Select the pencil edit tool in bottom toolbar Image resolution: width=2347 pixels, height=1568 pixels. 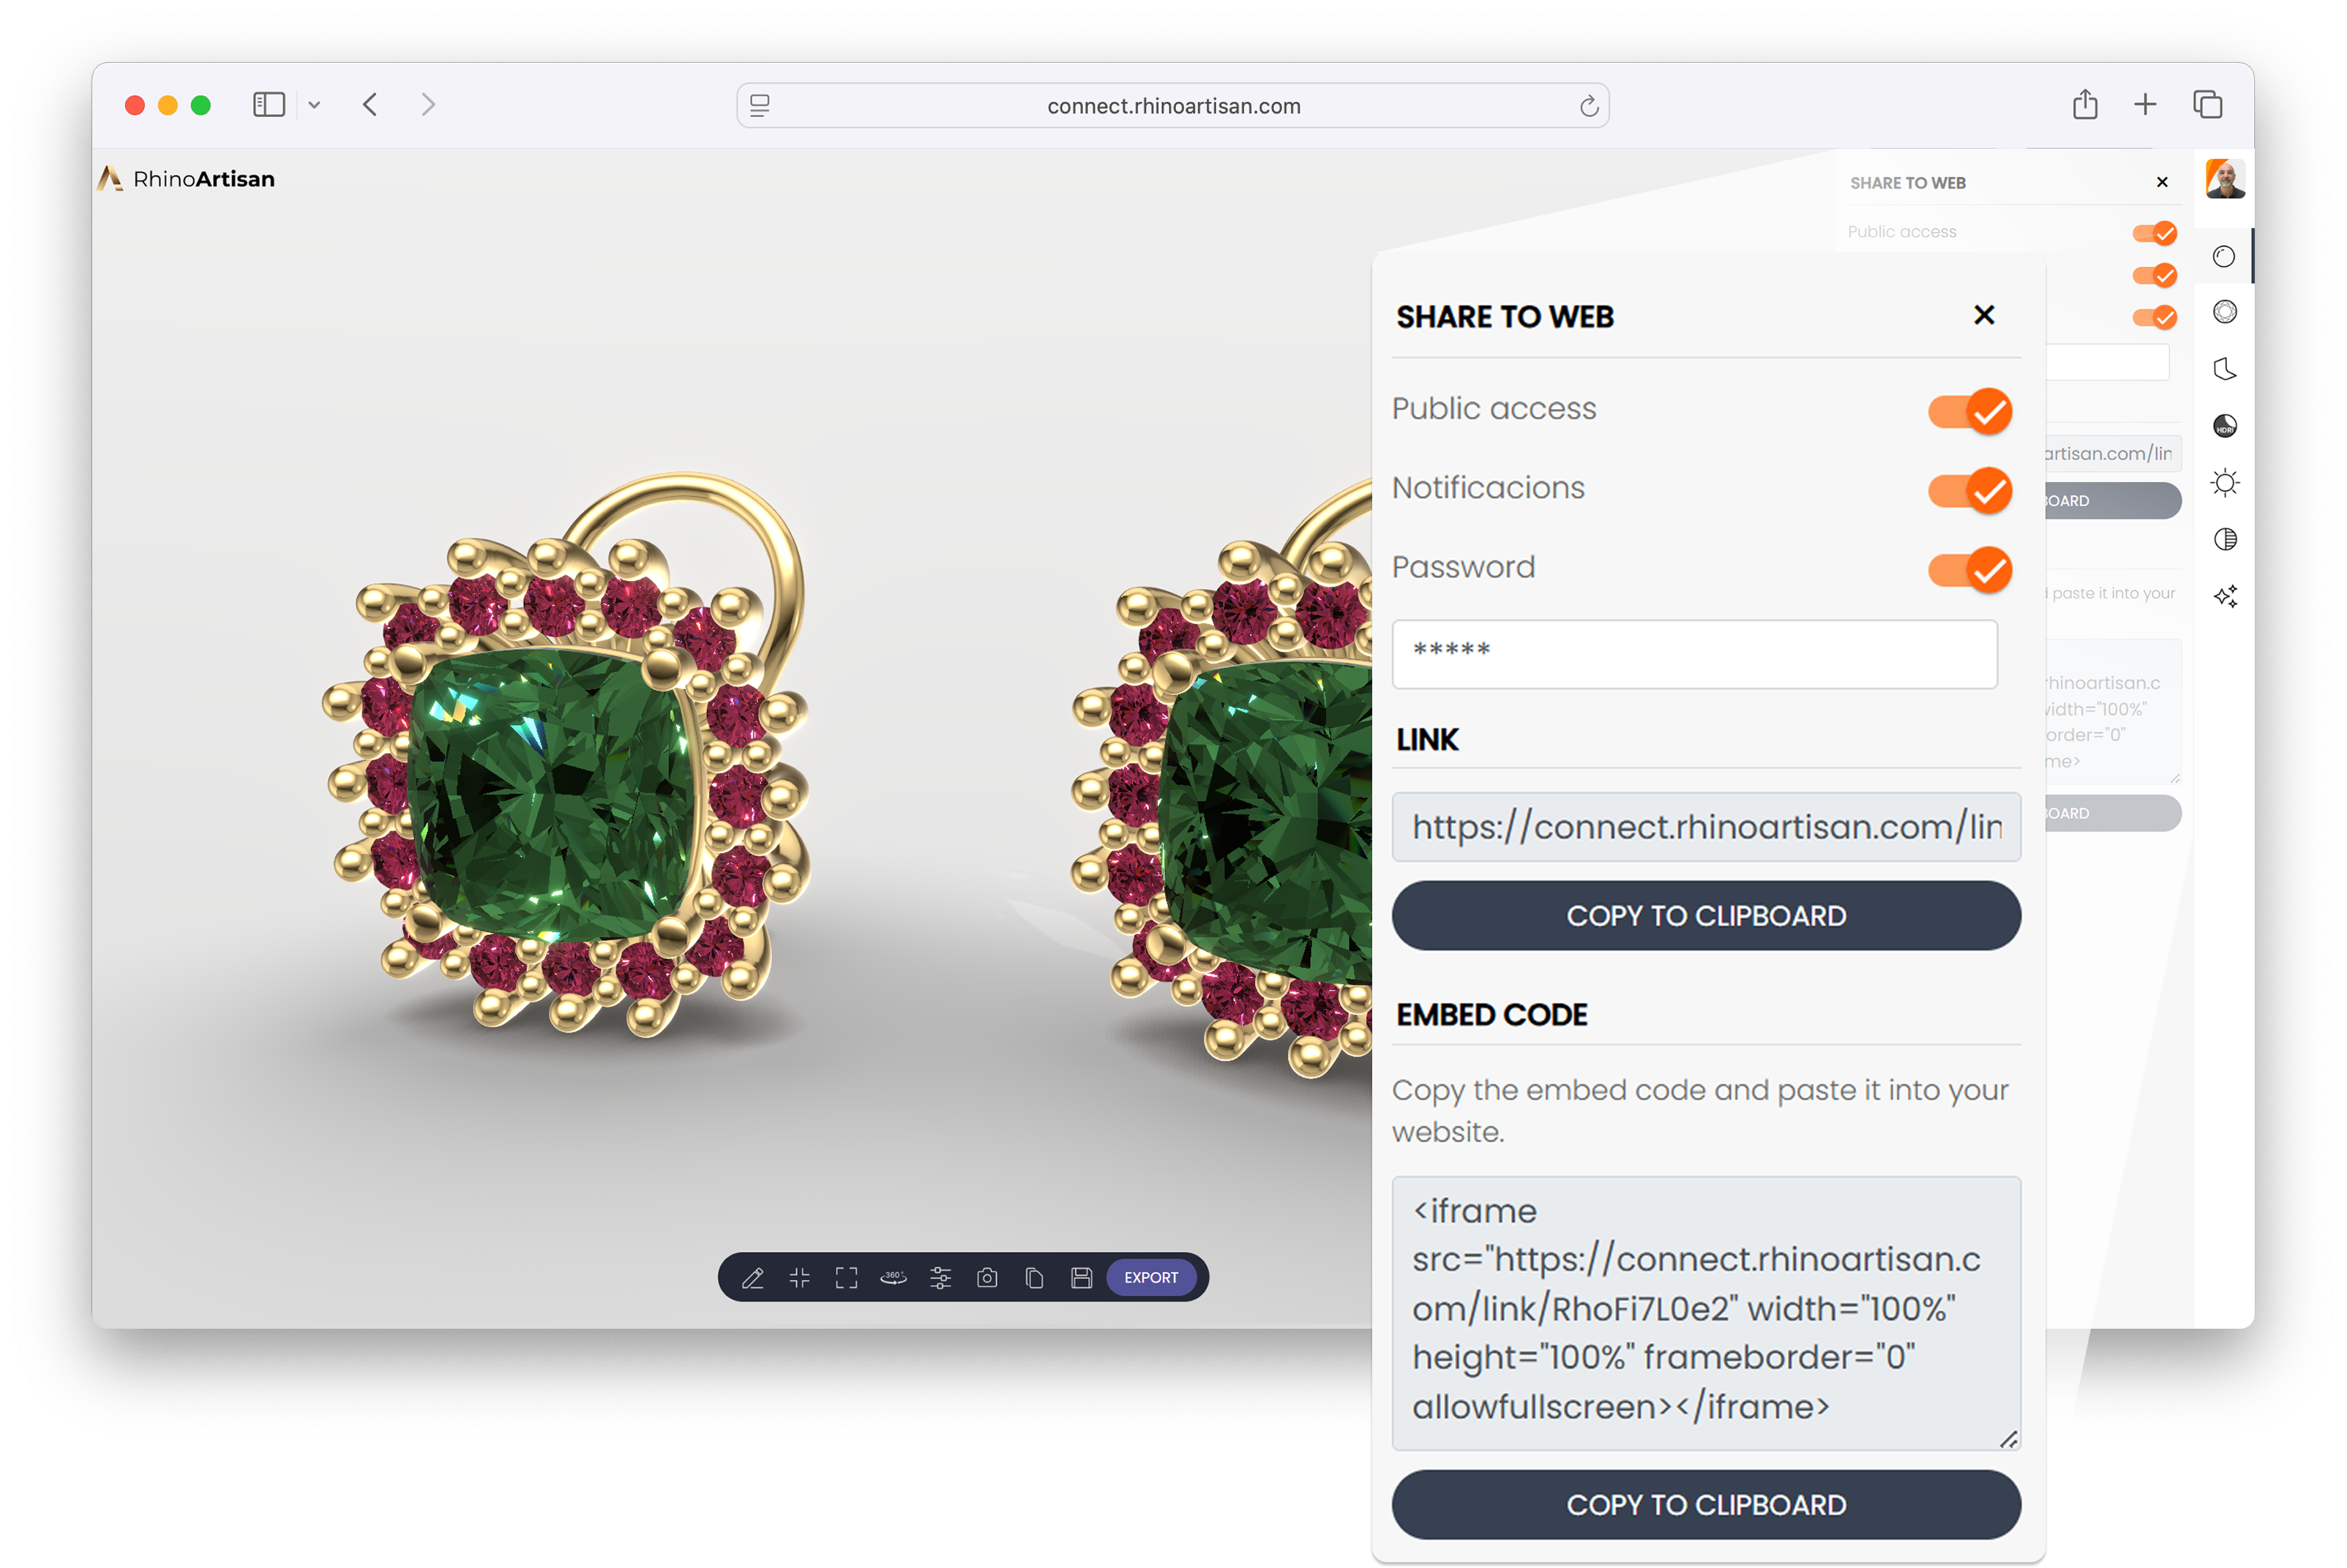pos(753,1278)
